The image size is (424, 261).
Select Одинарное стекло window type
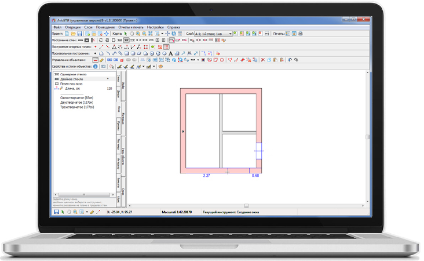point(73,73)
